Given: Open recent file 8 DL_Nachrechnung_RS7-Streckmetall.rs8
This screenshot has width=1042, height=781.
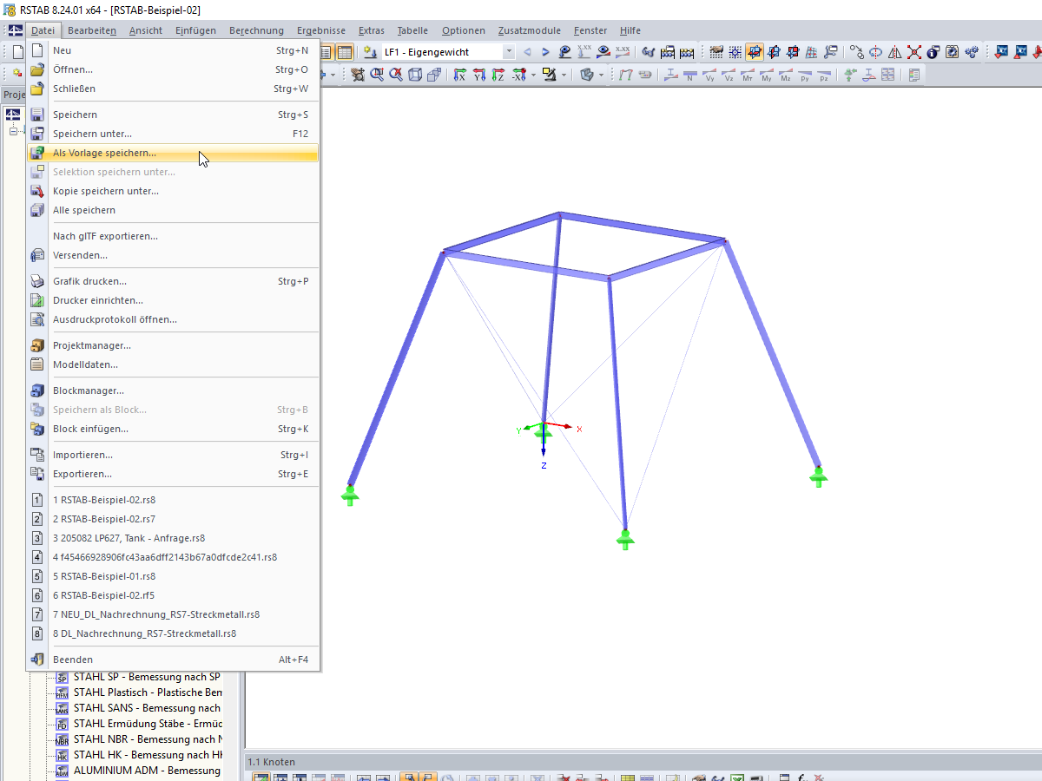Looking at the screenshot, I should pos(174,633).
